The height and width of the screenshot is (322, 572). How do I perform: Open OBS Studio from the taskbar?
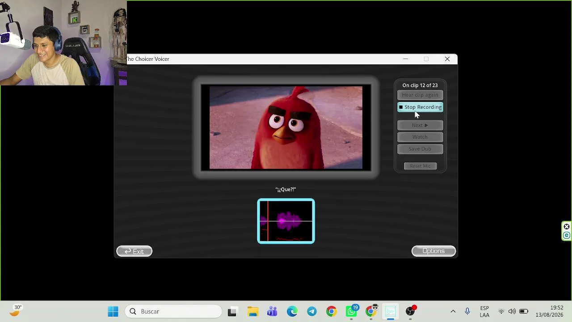tap(411, 311)
